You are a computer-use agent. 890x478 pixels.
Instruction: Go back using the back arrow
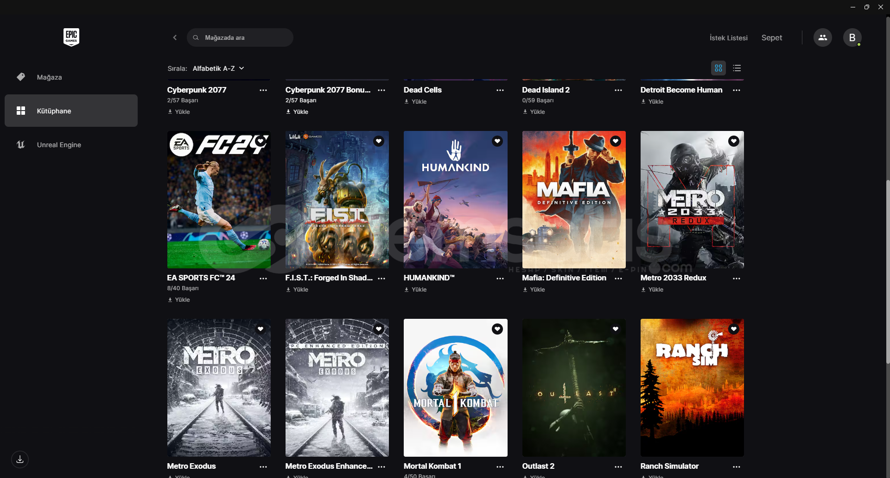click(175, 37)
